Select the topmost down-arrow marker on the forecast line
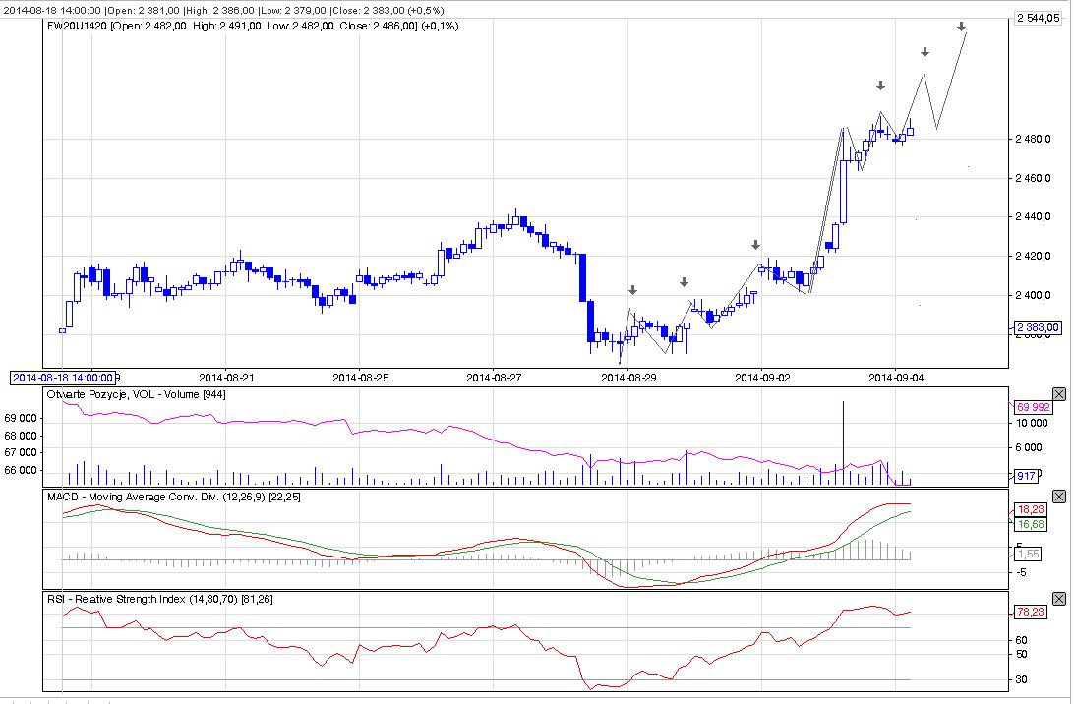The width and height of the screenshot is (1074, 704). click(961, 27)
